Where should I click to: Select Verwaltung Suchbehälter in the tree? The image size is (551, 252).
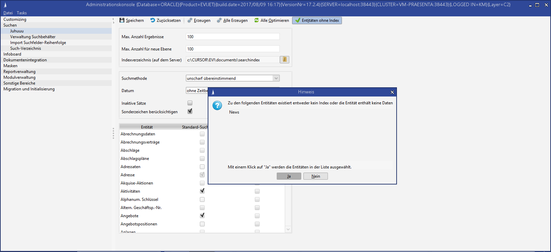pos(33,37)
